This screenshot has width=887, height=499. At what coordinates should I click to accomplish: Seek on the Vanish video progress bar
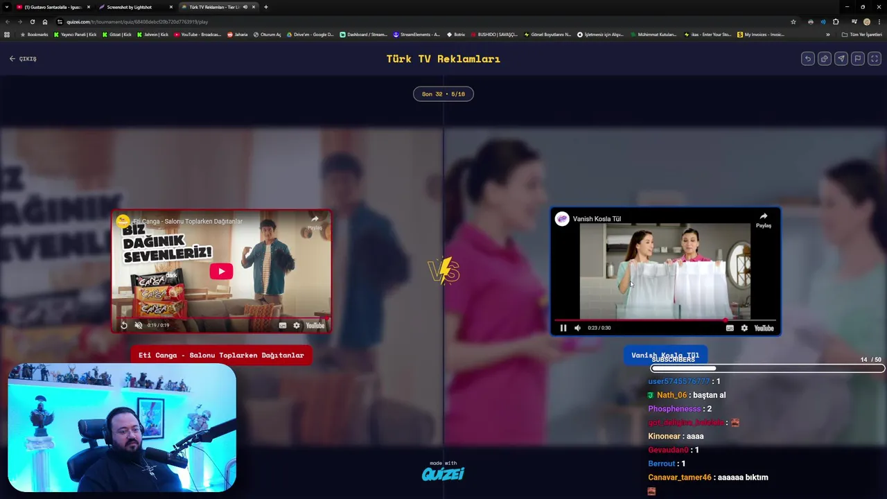click(x=665, y=320)
